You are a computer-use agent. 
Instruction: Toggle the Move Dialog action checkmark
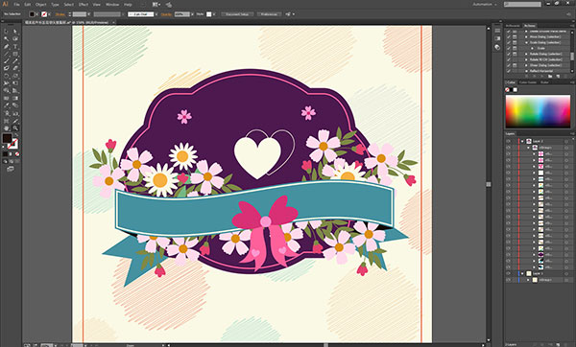(509, 37)
